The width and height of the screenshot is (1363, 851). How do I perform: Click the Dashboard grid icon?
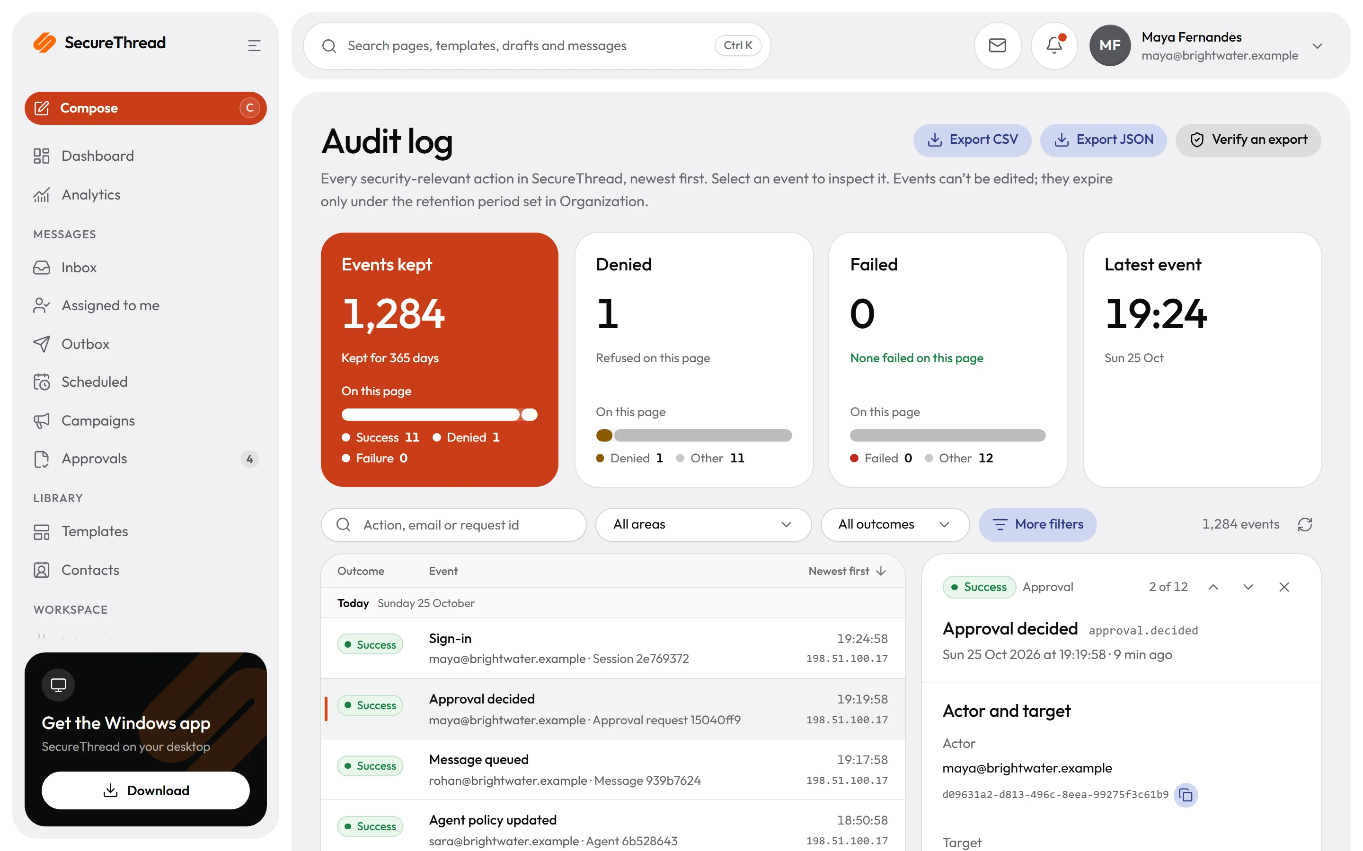point(41,156)
